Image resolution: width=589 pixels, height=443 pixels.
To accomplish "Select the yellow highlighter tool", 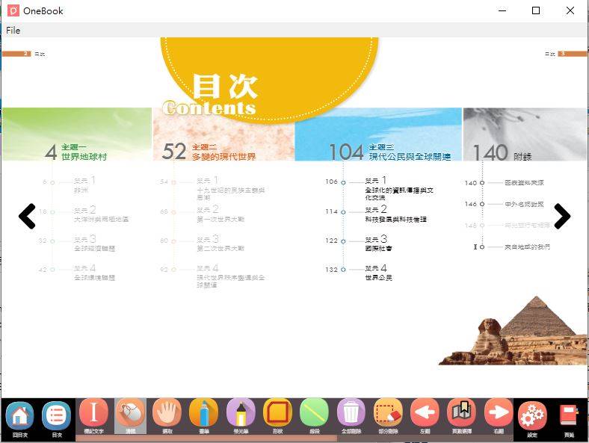I will tap(241, 412).
